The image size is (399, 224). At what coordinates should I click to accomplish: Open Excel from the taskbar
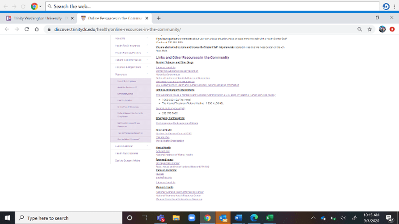(x=269, y=218)
